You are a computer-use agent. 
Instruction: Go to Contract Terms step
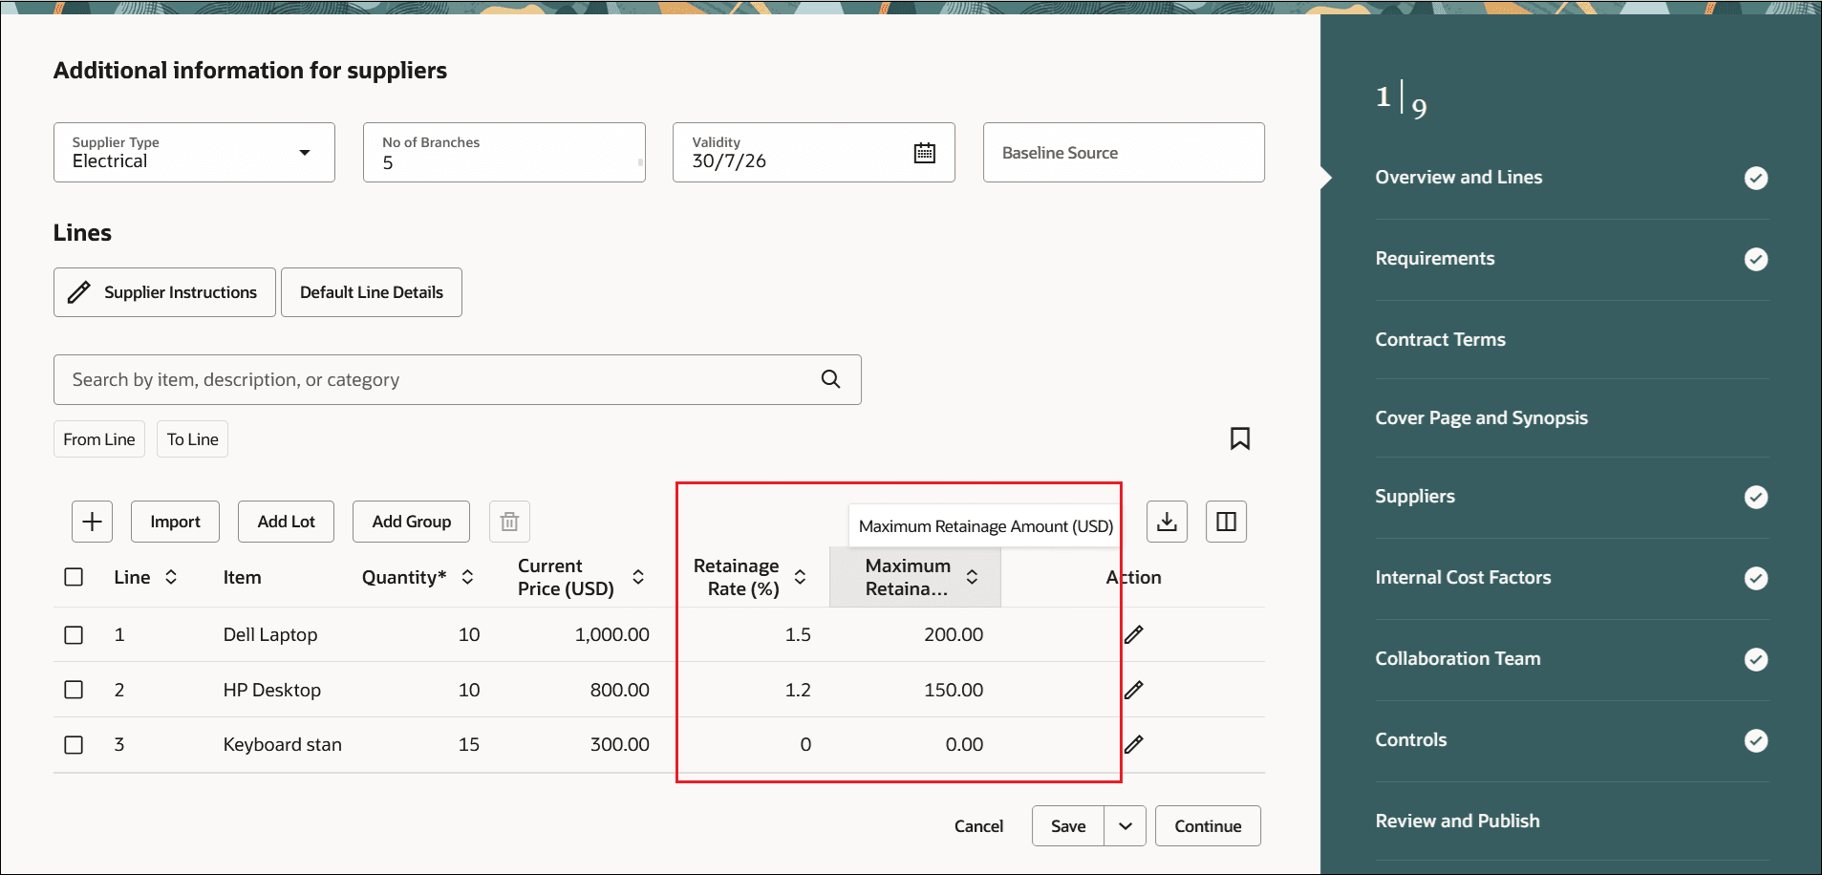(x=1440, y=340)
